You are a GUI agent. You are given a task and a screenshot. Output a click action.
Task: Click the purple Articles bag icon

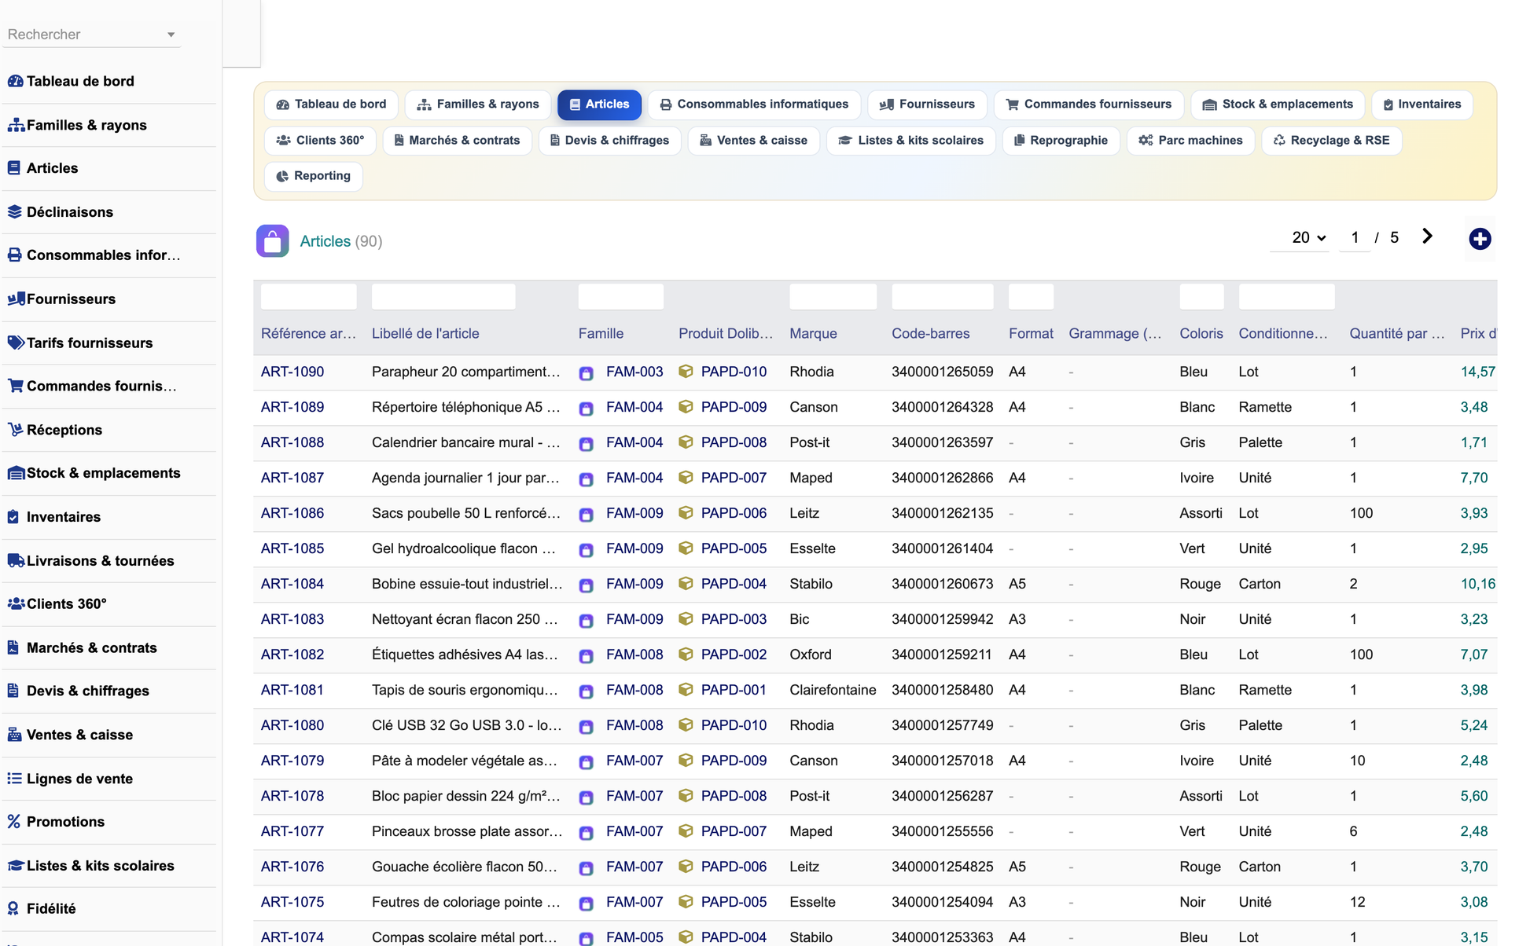click(x=272, y=241)
